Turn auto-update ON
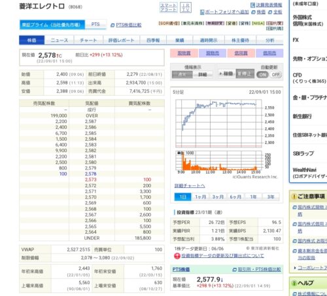 click(262, 75)
